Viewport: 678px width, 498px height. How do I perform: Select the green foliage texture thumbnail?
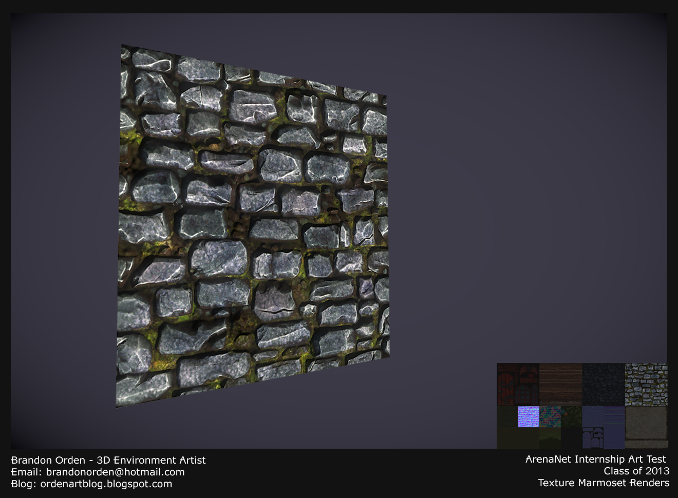point(571,416)
